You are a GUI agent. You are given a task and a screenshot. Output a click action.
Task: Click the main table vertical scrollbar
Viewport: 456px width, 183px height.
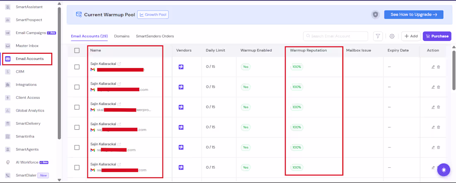(x=454, y=71)
